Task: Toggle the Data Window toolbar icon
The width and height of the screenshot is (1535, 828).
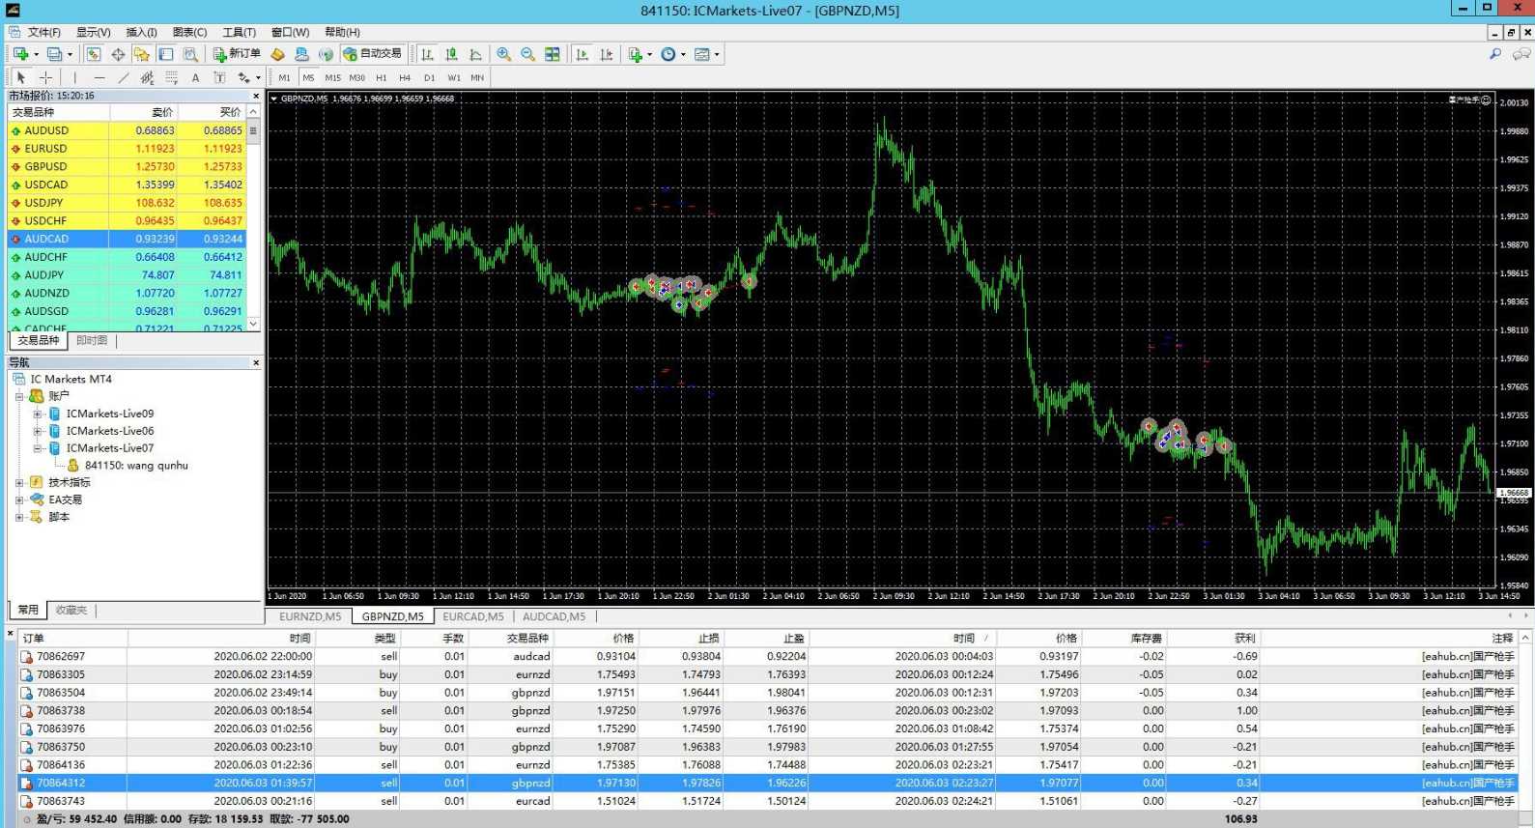Action: [x=118, y=54]
